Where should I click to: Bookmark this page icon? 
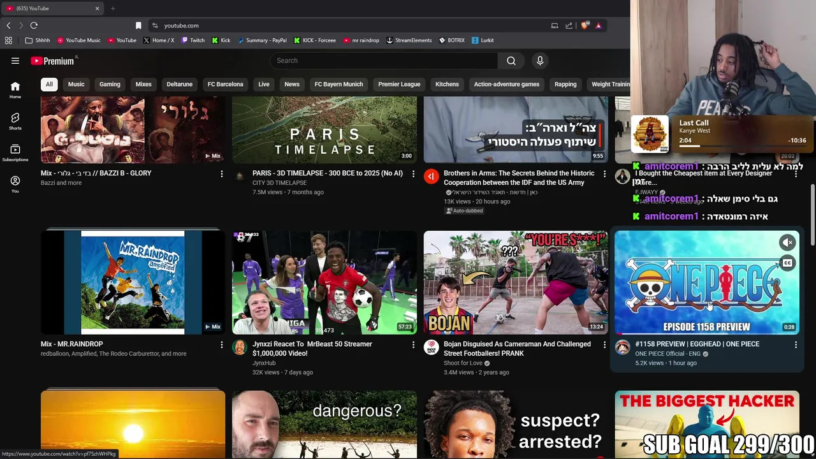point(138,25)
